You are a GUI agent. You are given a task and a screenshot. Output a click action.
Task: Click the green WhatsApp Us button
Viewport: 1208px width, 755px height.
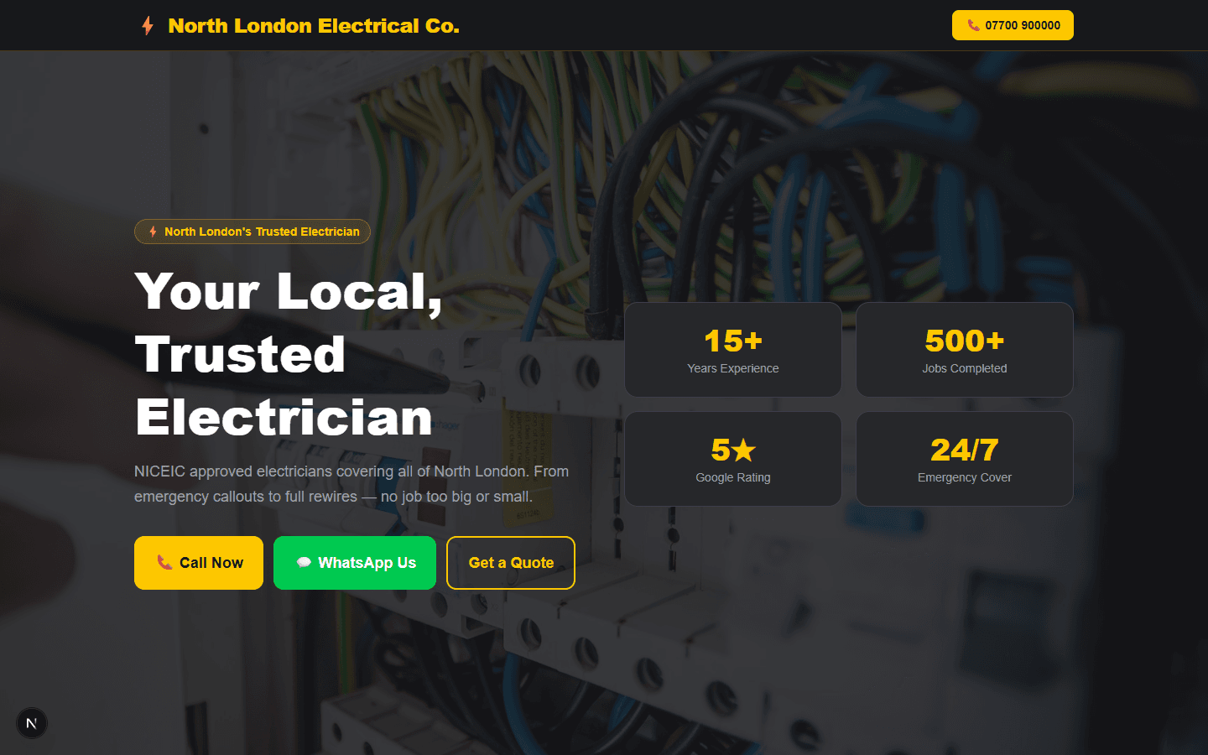[354, 563]
